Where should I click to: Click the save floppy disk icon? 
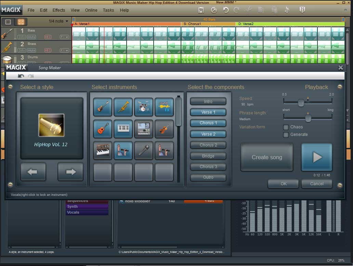[x=201, y=10]
